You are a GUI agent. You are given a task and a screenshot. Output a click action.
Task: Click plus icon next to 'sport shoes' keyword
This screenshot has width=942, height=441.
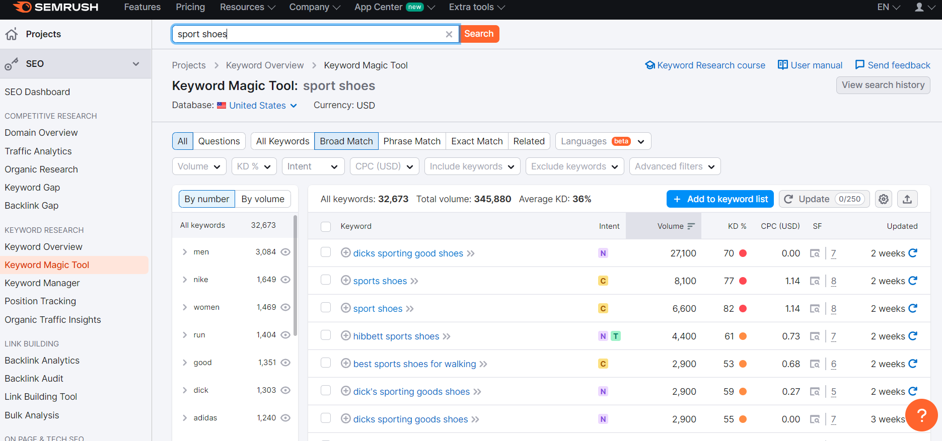(x=345, y=308)
